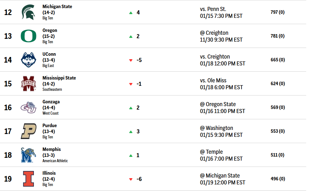The height and width of the screenshot is (191, 309).
Task: Click the UConn Huskies logo
Action: [x=28, y=60]
